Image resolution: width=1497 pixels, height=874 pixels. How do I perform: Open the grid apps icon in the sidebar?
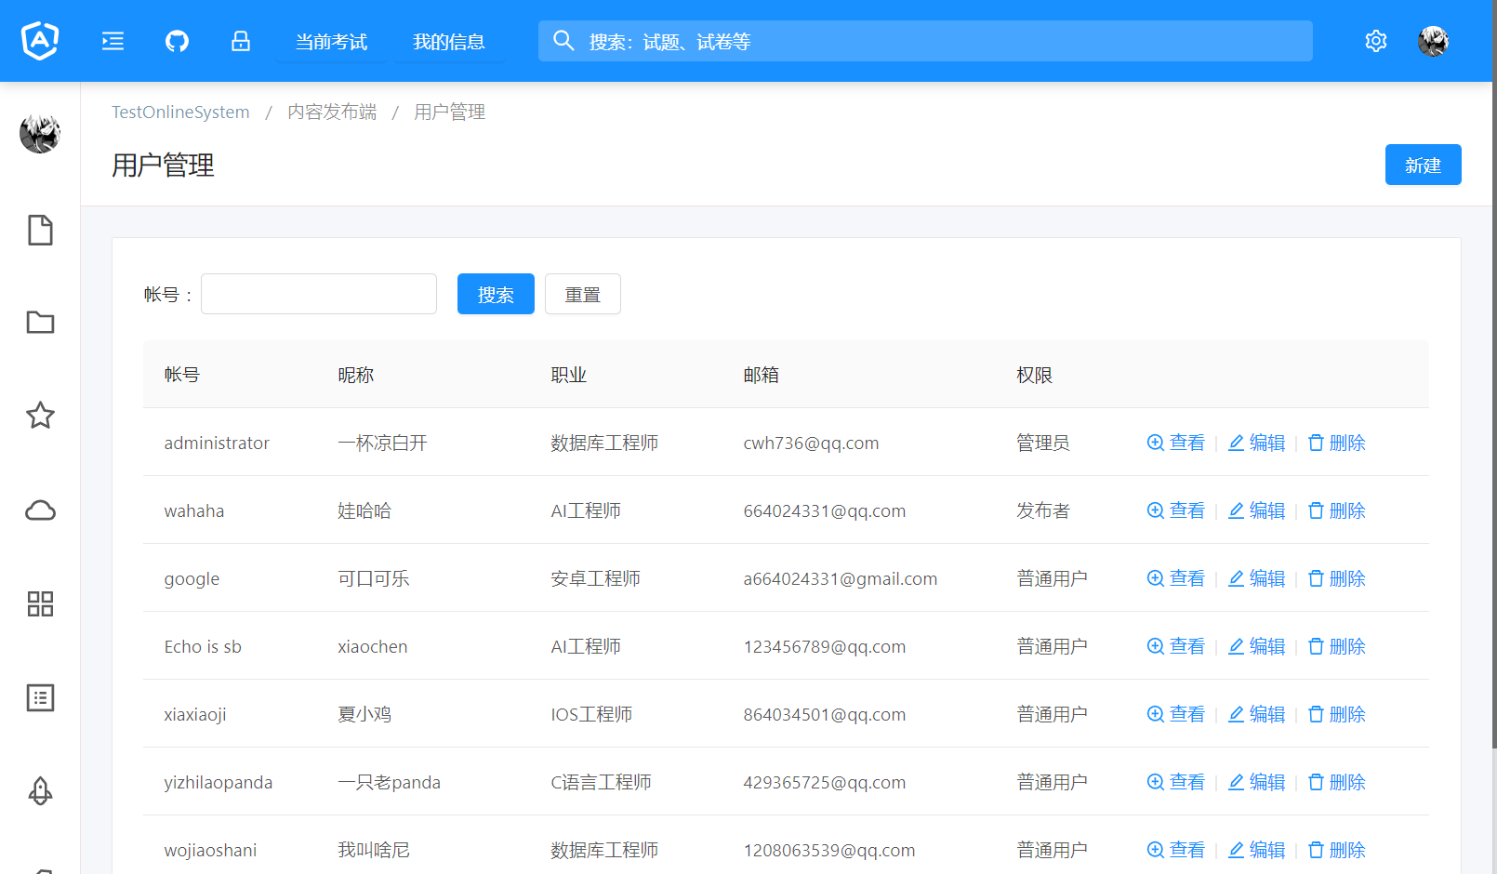point(40,604)
